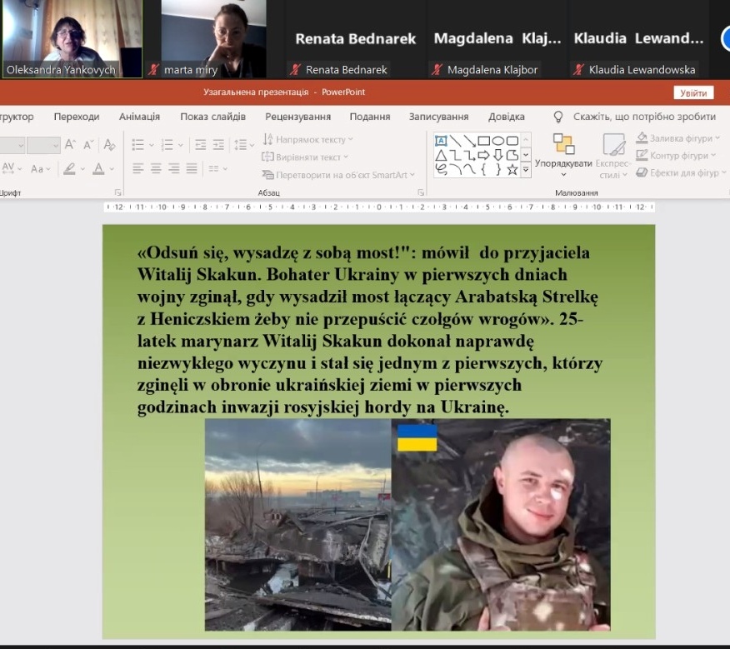
Task: Select the Triangle shape
Action: click(x=441, y=155)
